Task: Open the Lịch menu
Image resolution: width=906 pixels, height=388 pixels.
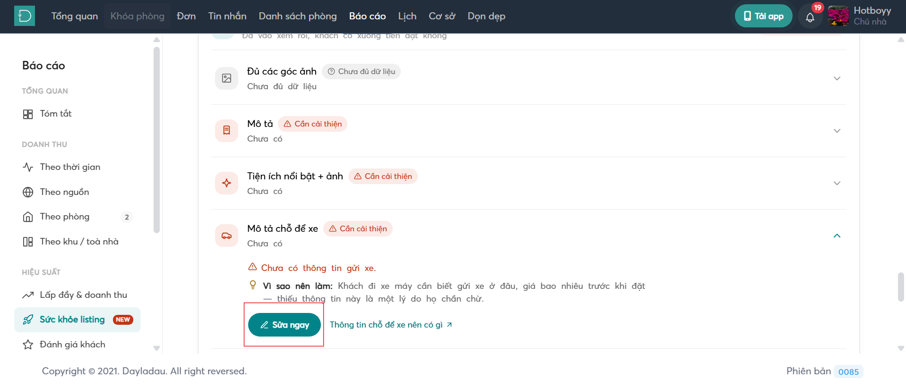Action: (x=407, y=16)
